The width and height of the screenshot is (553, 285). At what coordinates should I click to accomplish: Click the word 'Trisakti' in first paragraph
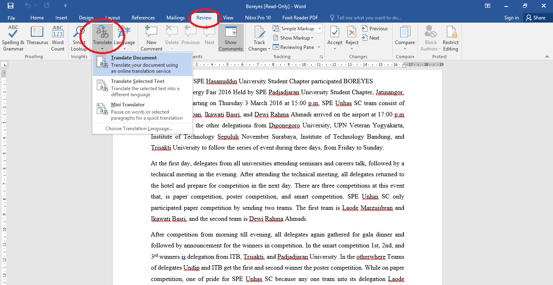161,148
